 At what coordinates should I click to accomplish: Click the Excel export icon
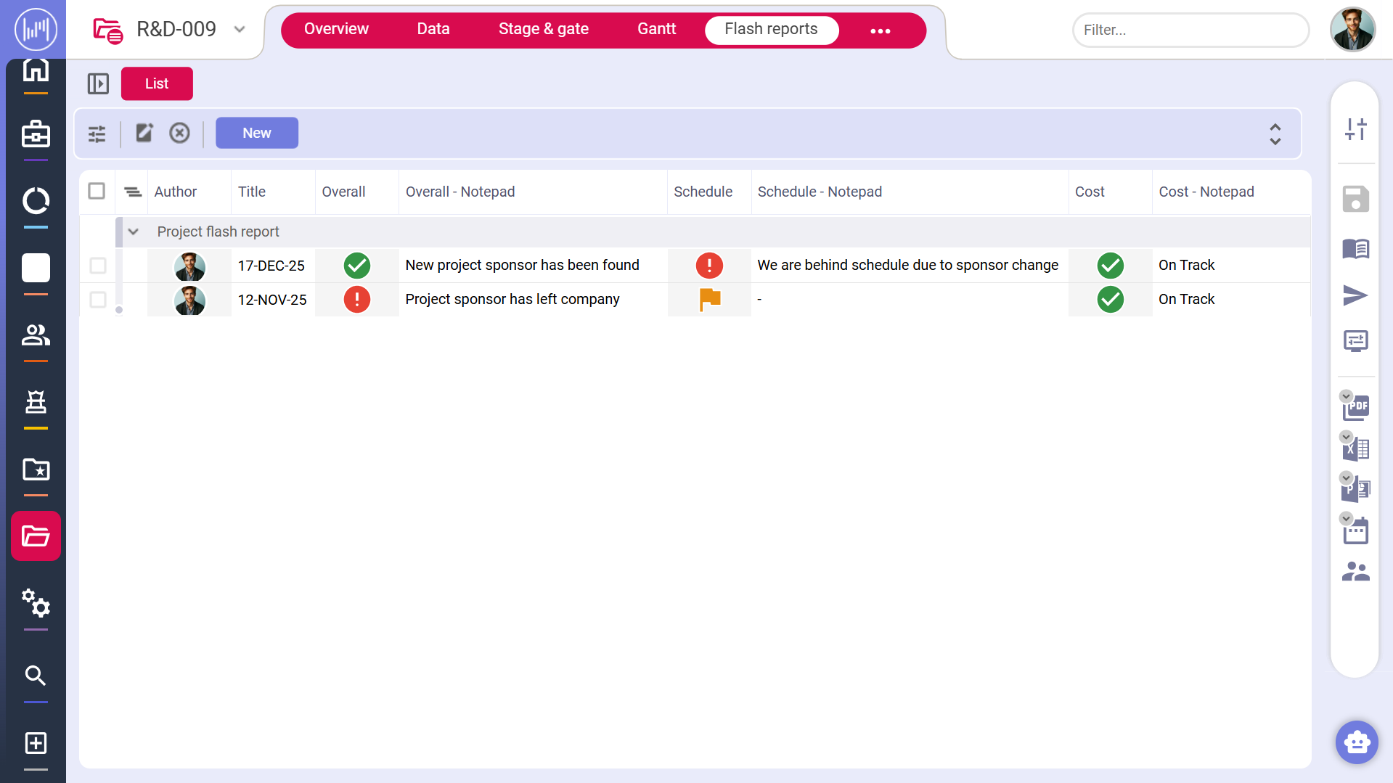click(x=1356, y=449)
